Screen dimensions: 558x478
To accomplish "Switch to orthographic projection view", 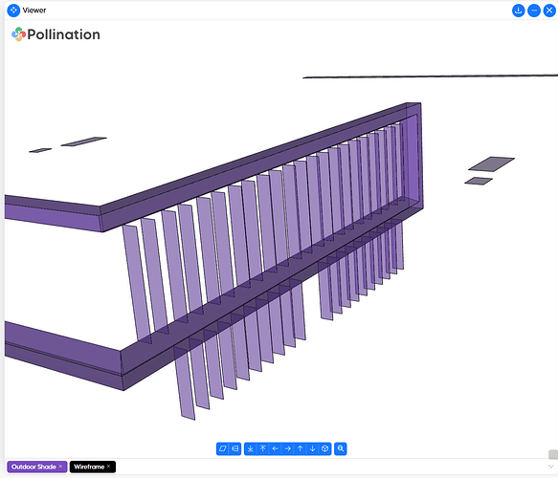I will pyautogui.click(x=223, y=448).
